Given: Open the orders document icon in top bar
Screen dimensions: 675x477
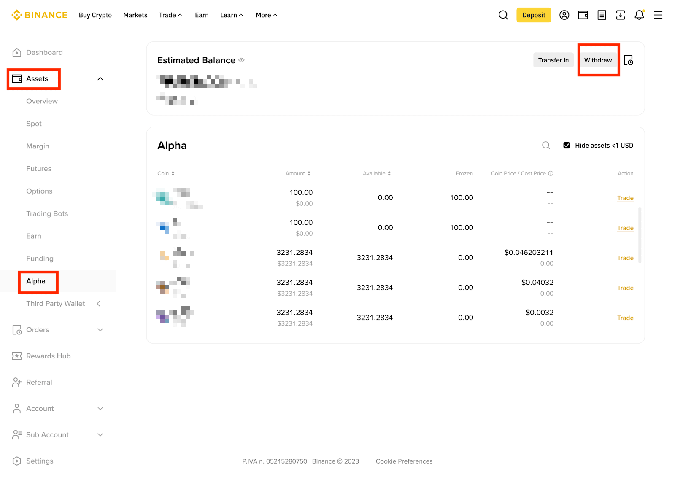Looking at the screenshot, I should pos(602,15).
